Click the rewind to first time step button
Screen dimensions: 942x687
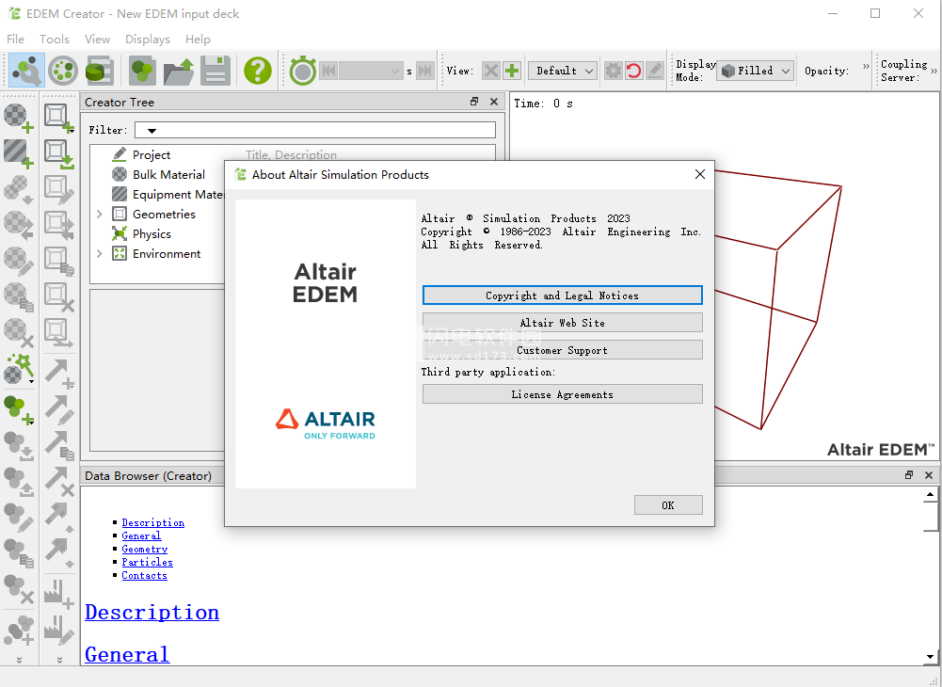click(328, 71)
